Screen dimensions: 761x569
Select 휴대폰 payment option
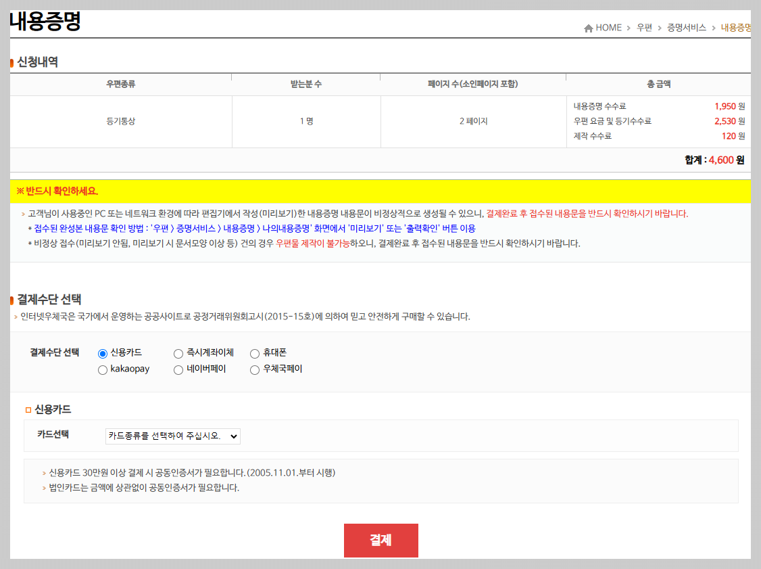[254, 352]
